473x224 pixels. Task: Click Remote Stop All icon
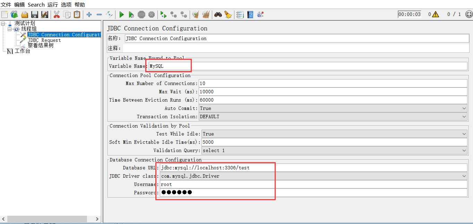tap(174, 15)
